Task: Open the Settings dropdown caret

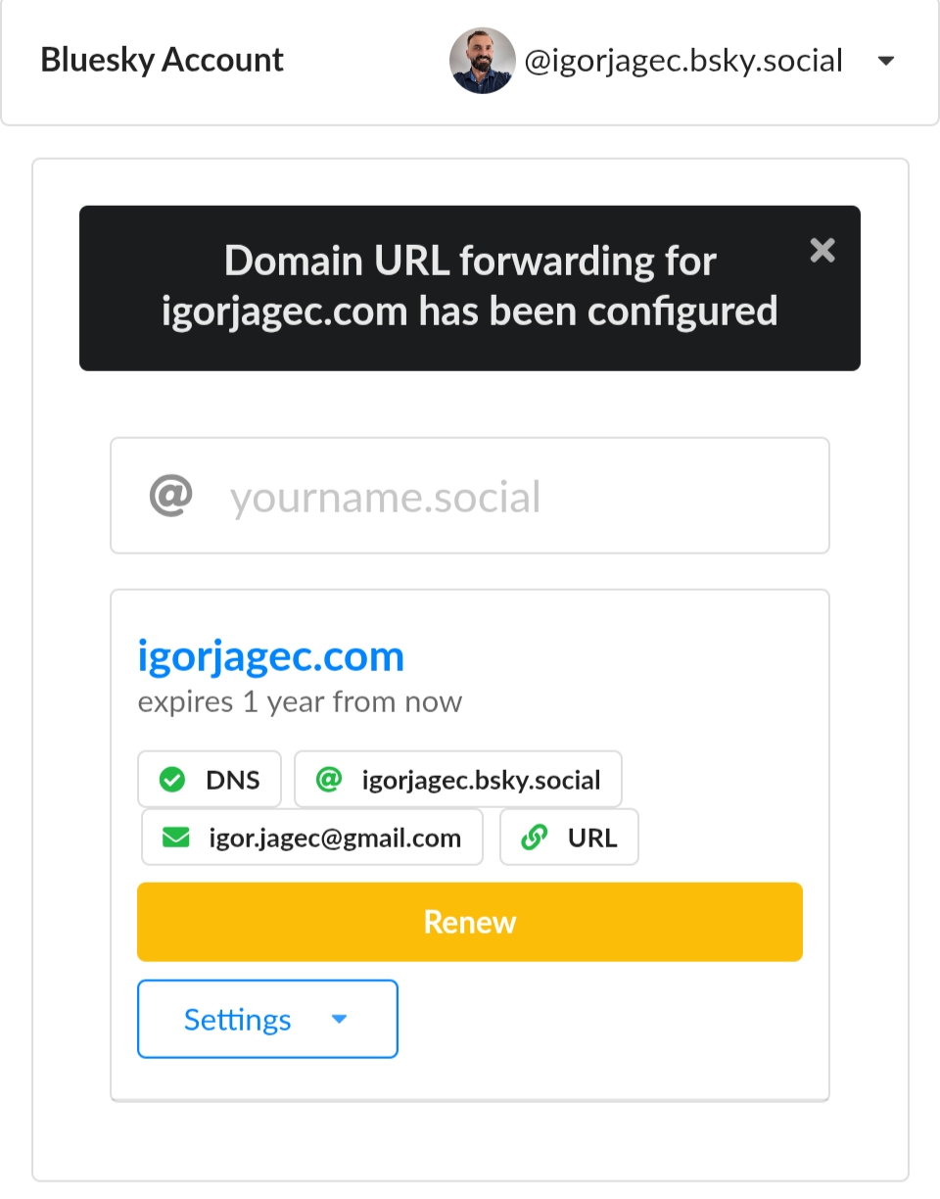Action: 339,1019
